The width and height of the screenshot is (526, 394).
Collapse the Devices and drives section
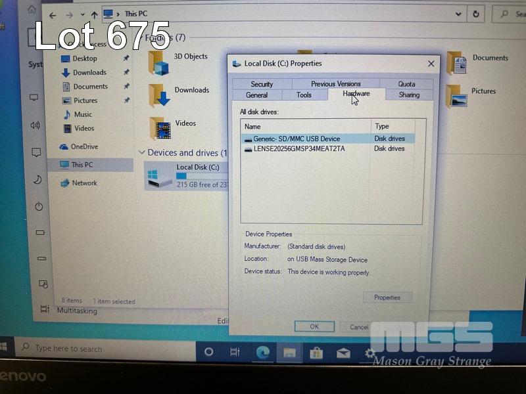coord(141,152)
